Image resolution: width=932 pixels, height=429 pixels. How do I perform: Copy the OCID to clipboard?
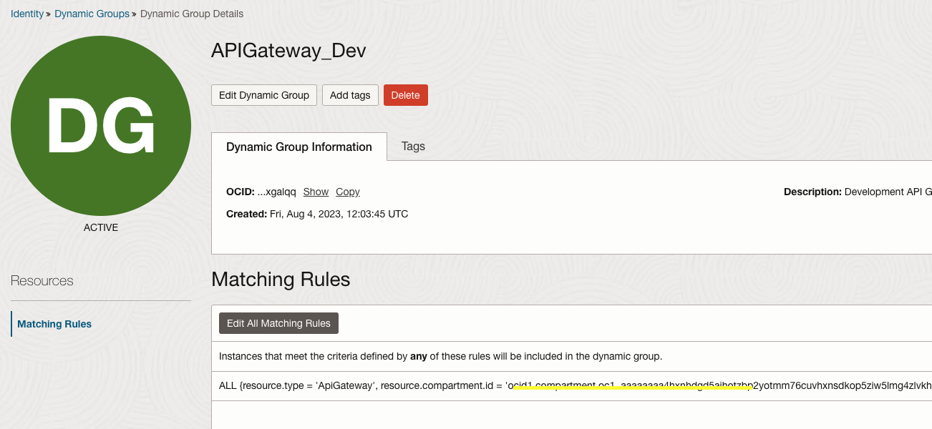click(x=348, y=192)
